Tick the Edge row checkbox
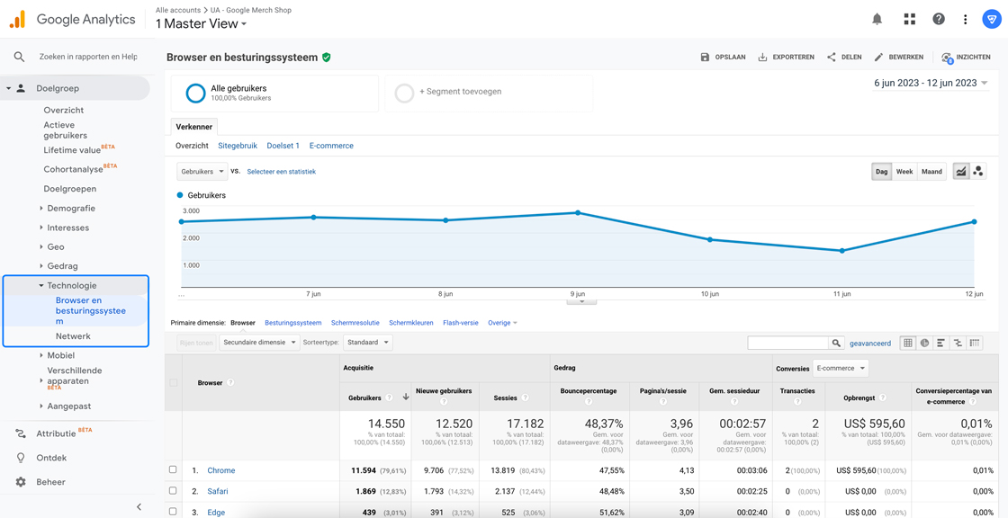Image resolution: width=1008 pixels, height=518 pixels. tap(172, 512)
